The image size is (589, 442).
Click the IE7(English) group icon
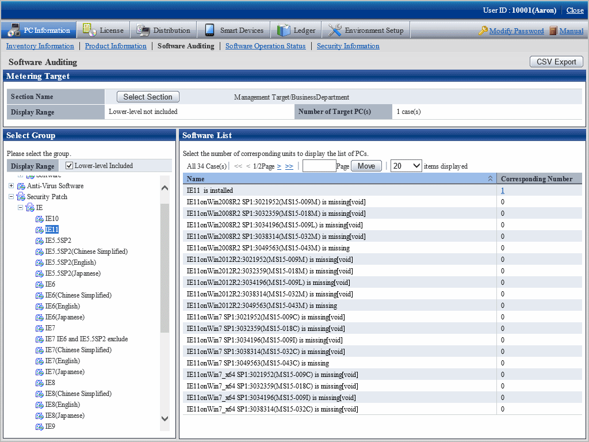(x=40, y=361)
